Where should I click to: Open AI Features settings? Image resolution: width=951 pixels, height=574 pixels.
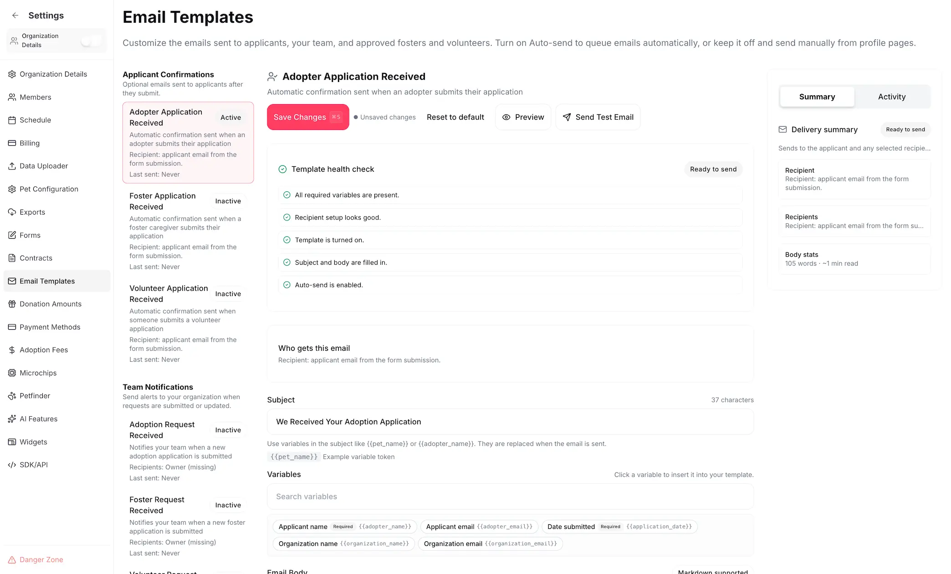(38, 419)
